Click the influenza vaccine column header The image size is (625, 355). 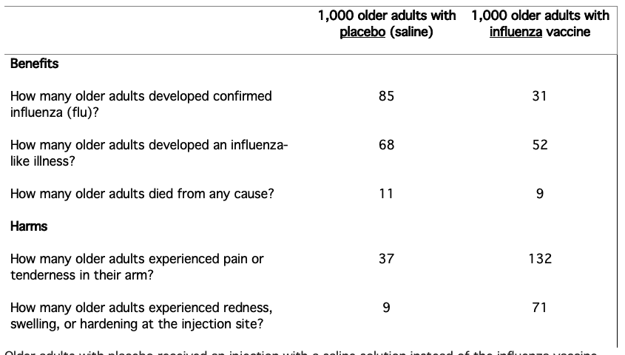(540, 24)
